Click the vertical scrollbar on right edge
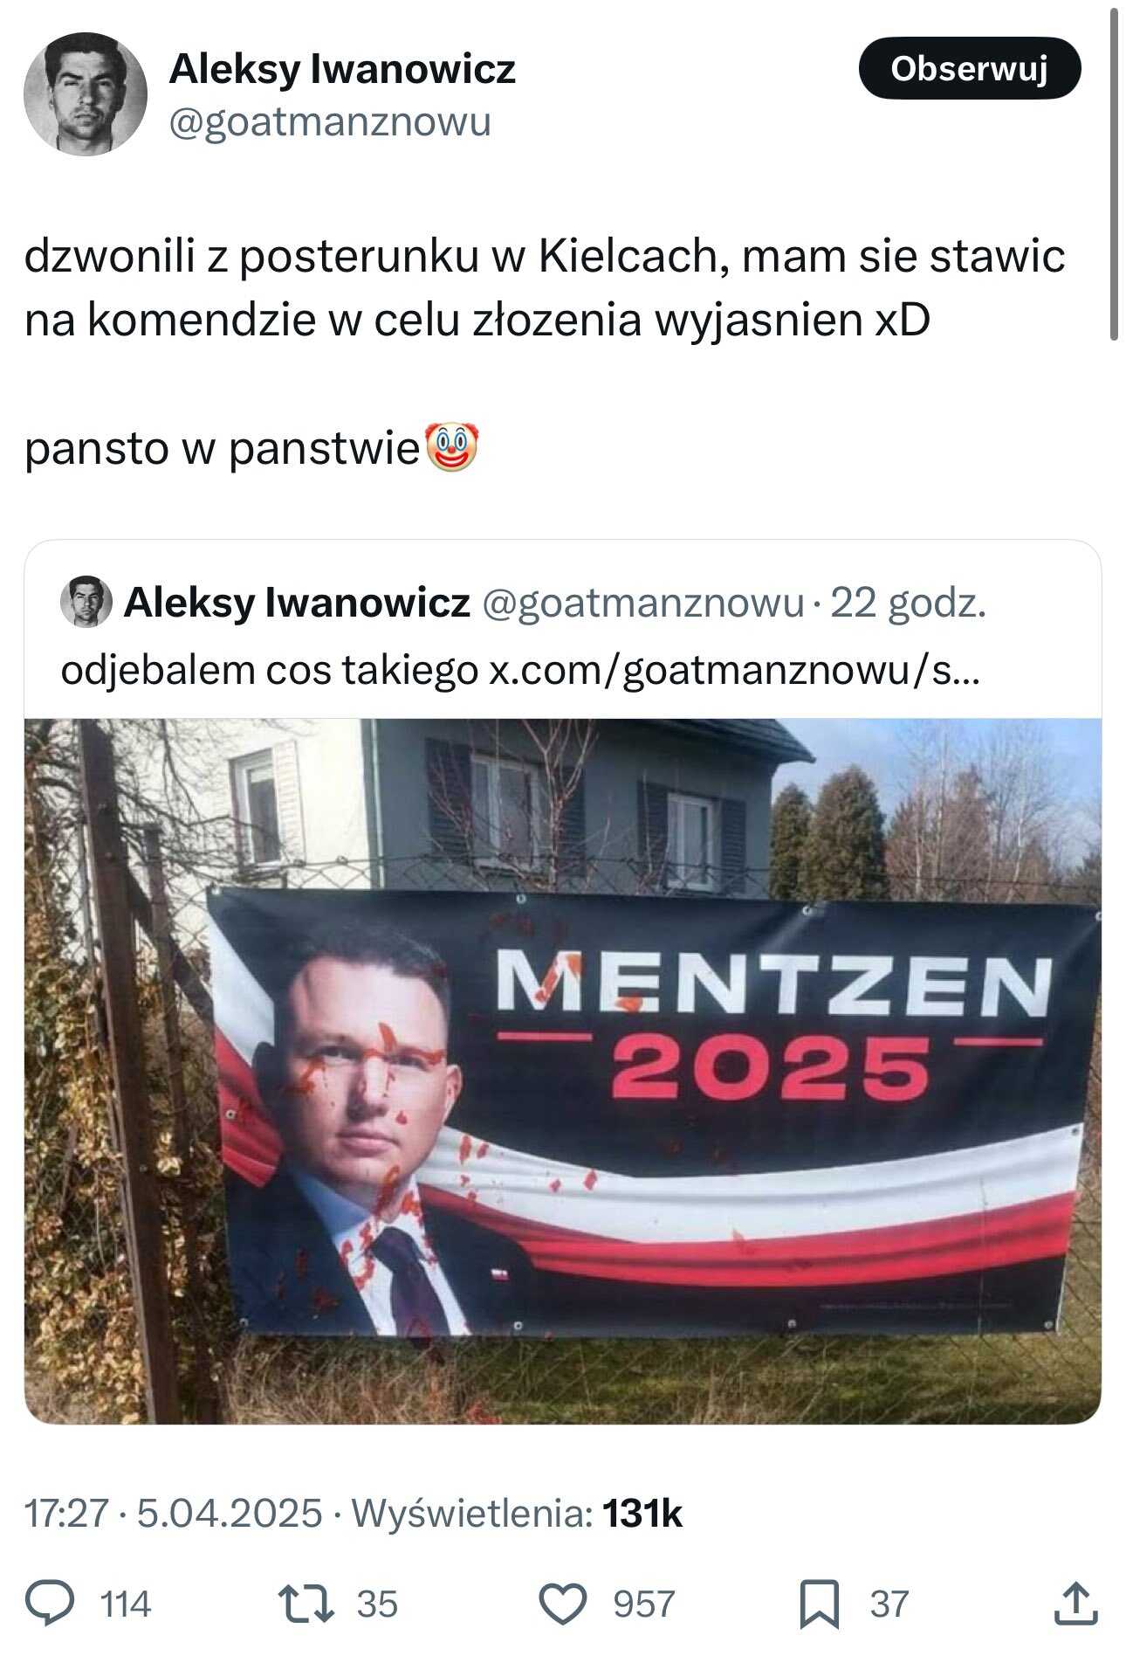Viewport: 1126px width, 1656px height. click(1114, 175)
